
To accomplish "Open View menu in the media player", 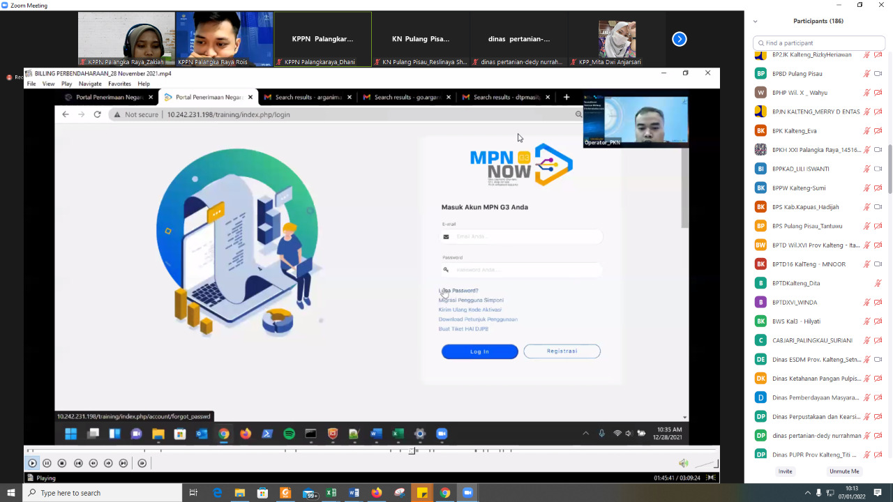I will pos(48,84).
